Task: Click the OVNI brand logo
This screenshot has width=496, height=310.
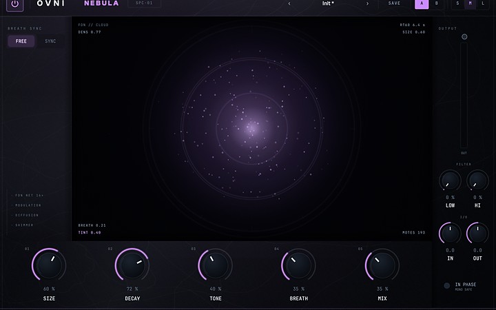Action: point(50,3)
